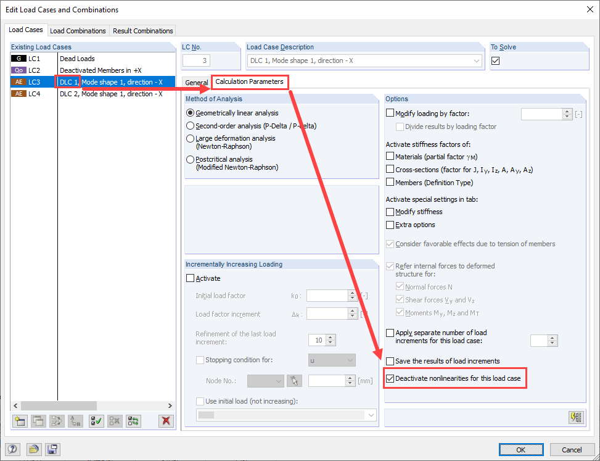Click the node pick cursor icon
Viewport: 600px width, 461px height.
coord(294,381)
